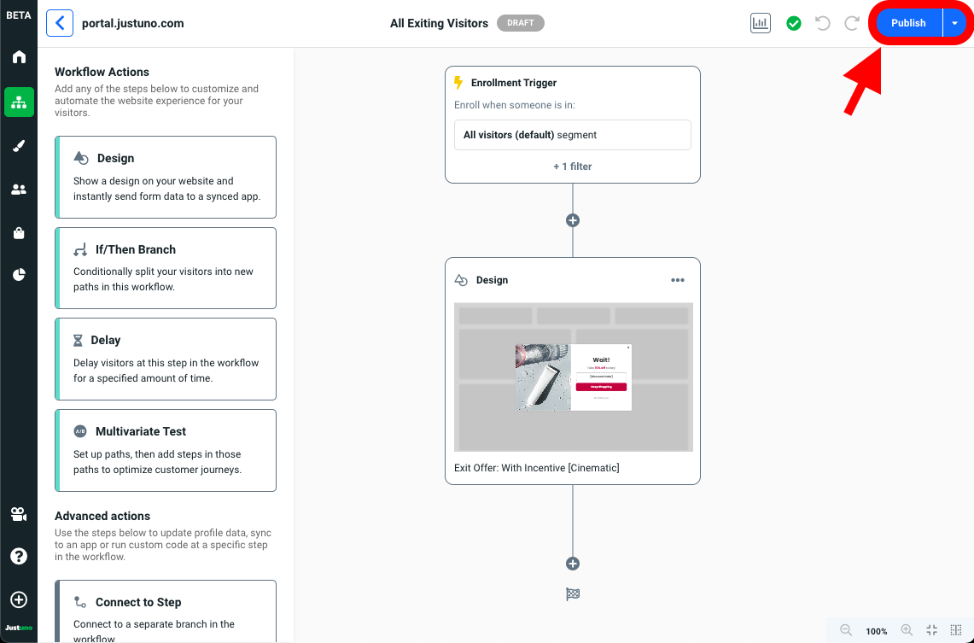974x643 pixels.
Task: Click the Help question mark icon
Action: pyautogui.click(x=19, y=556)
